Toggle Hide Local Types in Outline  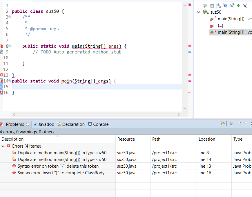click(x=245, y=6)
